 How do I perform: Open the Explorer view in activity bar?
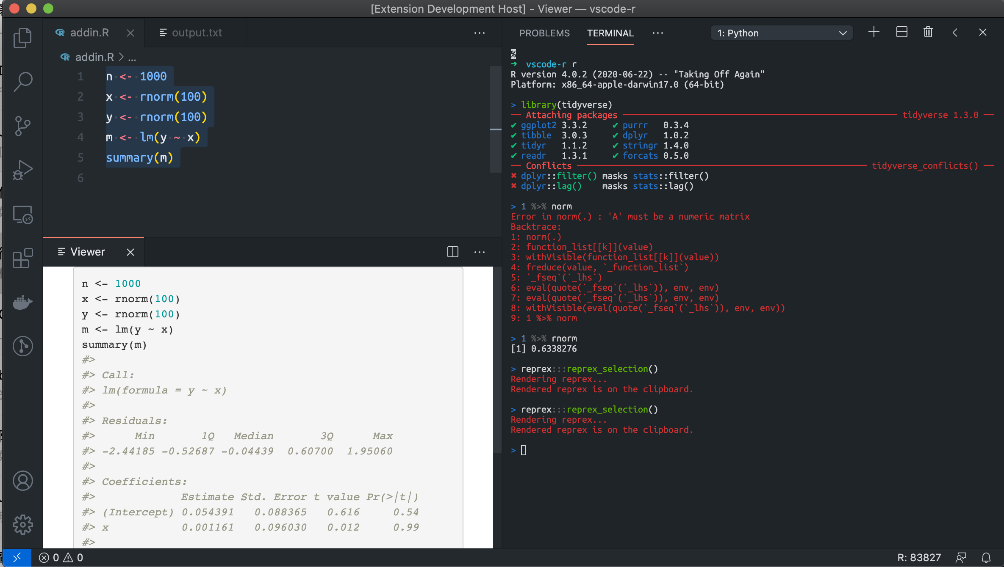23,38
